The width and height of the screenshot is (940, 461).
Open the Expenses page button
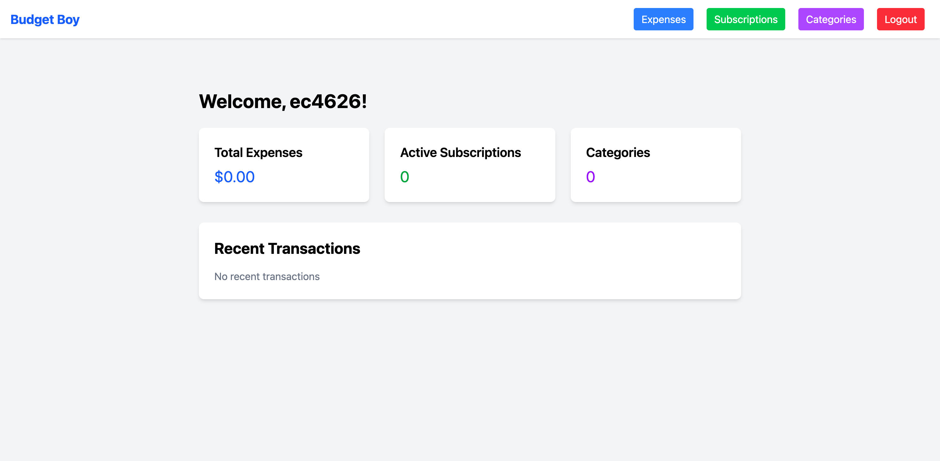(663, 20)
